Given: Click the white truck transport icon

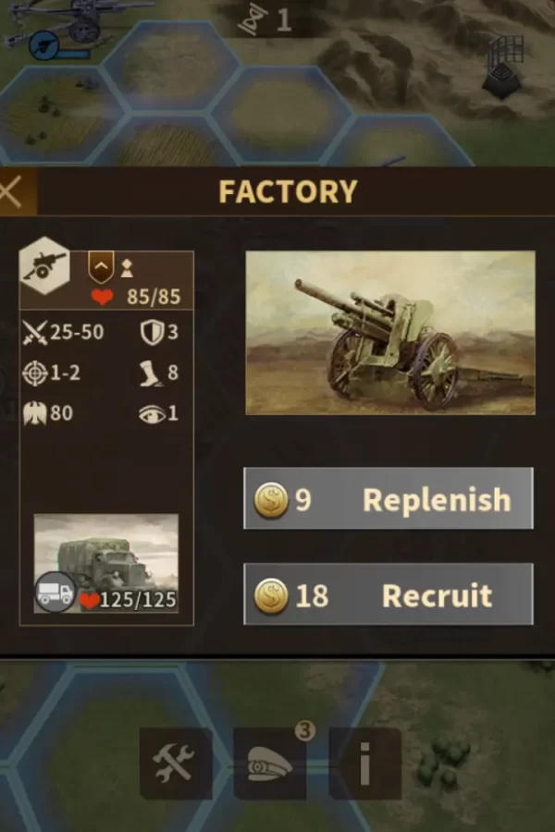Looking at the screenshot, I should click(x=55, y=593).
